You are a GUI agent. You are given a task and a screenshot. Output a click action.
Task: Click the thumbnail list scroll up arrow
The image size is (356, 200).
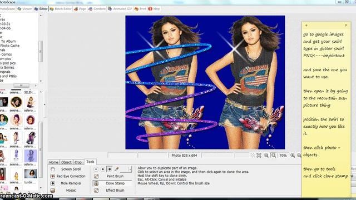41,92
